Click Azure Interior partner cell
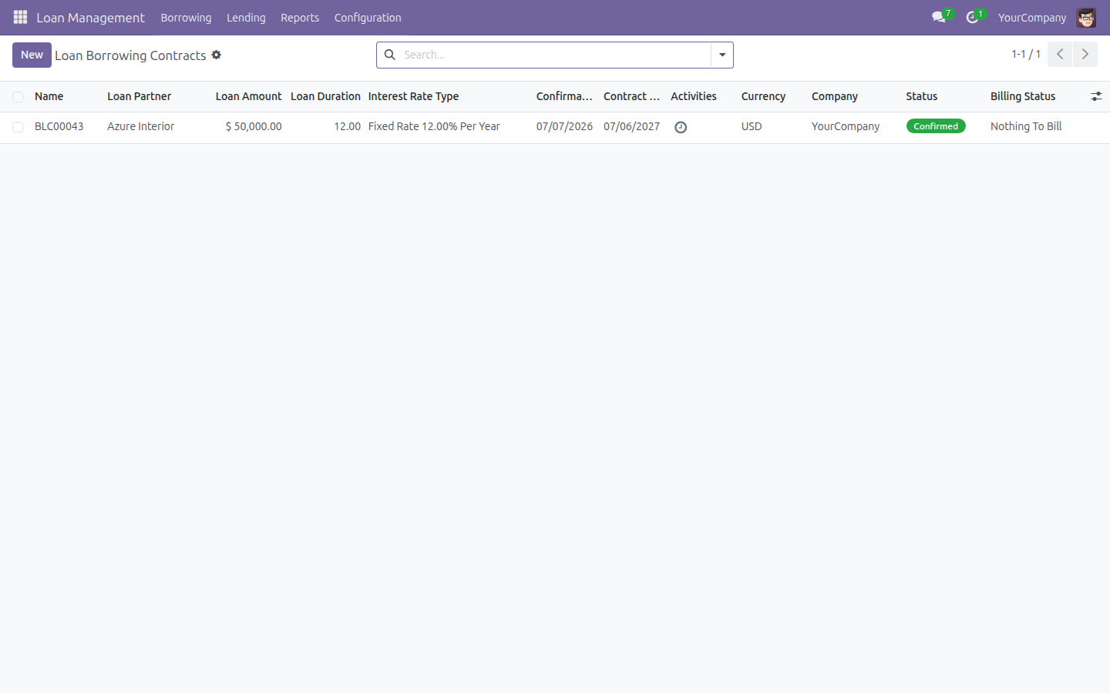The width and height of the screenshot is (1110, 693). point(140,126)
